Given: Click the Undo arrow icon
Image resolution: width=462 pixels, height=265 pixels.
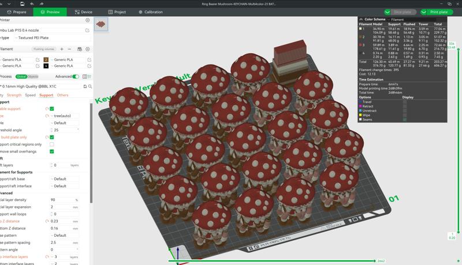Looking at the screenshot, I should [x=32, y=4].
